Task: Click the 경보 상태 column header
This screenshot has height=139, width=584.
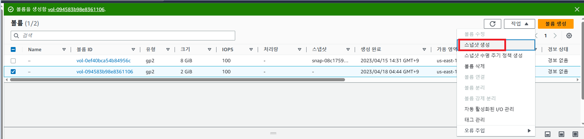Action: click(558, 49)
